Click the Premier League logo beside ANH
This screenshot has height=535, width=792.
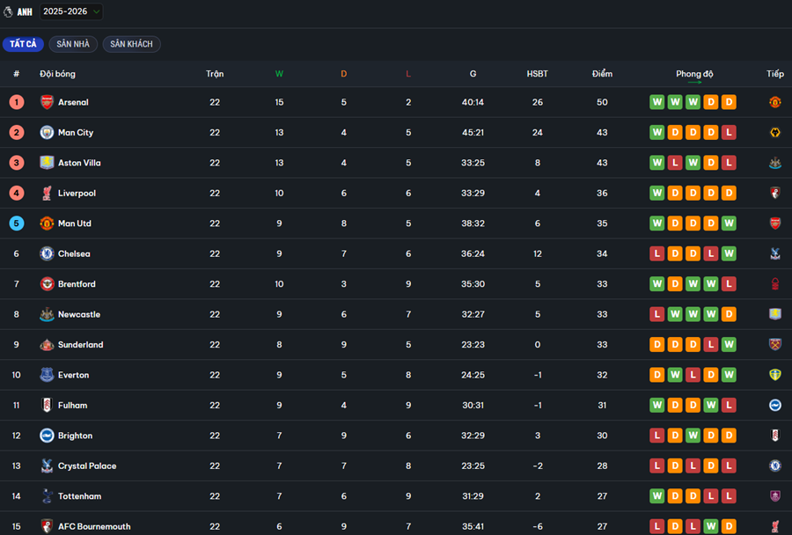point(9,12)
